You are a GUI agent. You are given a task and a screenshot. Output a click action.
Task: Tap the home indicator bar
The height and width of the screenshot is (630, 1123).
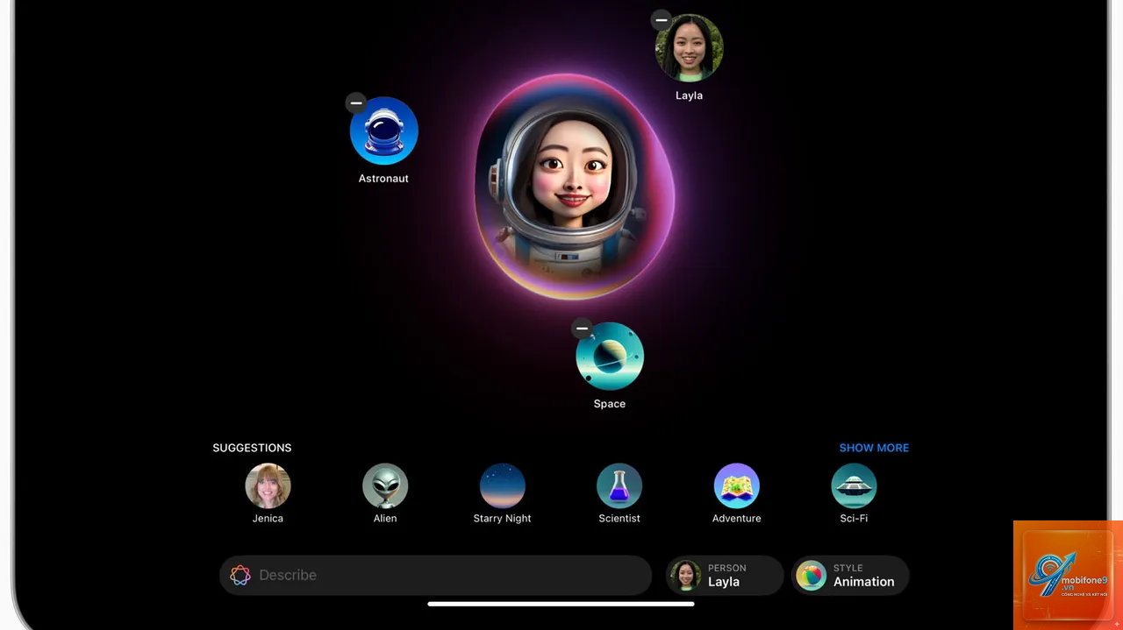click(x=561, y=604)
